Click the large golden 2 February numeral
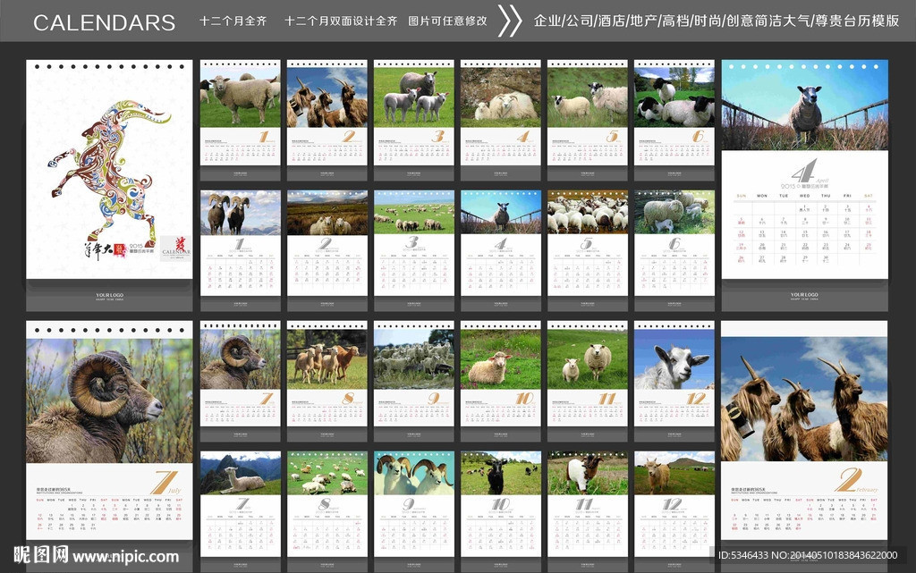The width and height of the screenshot is (916, 573). click(x=847, y=479)
